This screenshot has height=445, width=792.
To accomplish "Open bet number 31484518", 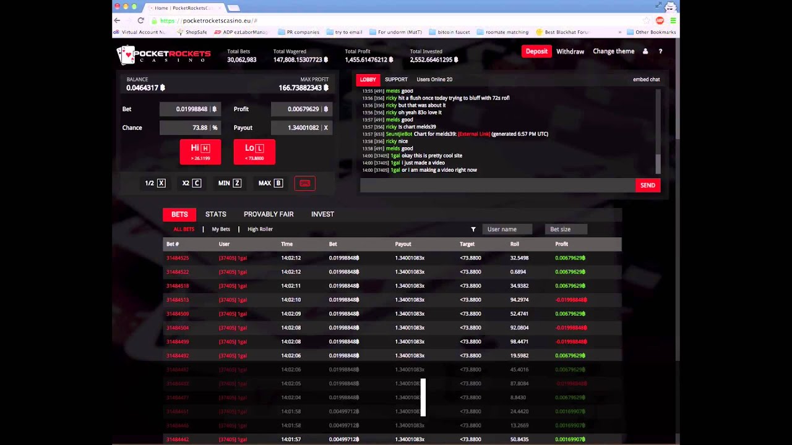I will tap(178, 286).
